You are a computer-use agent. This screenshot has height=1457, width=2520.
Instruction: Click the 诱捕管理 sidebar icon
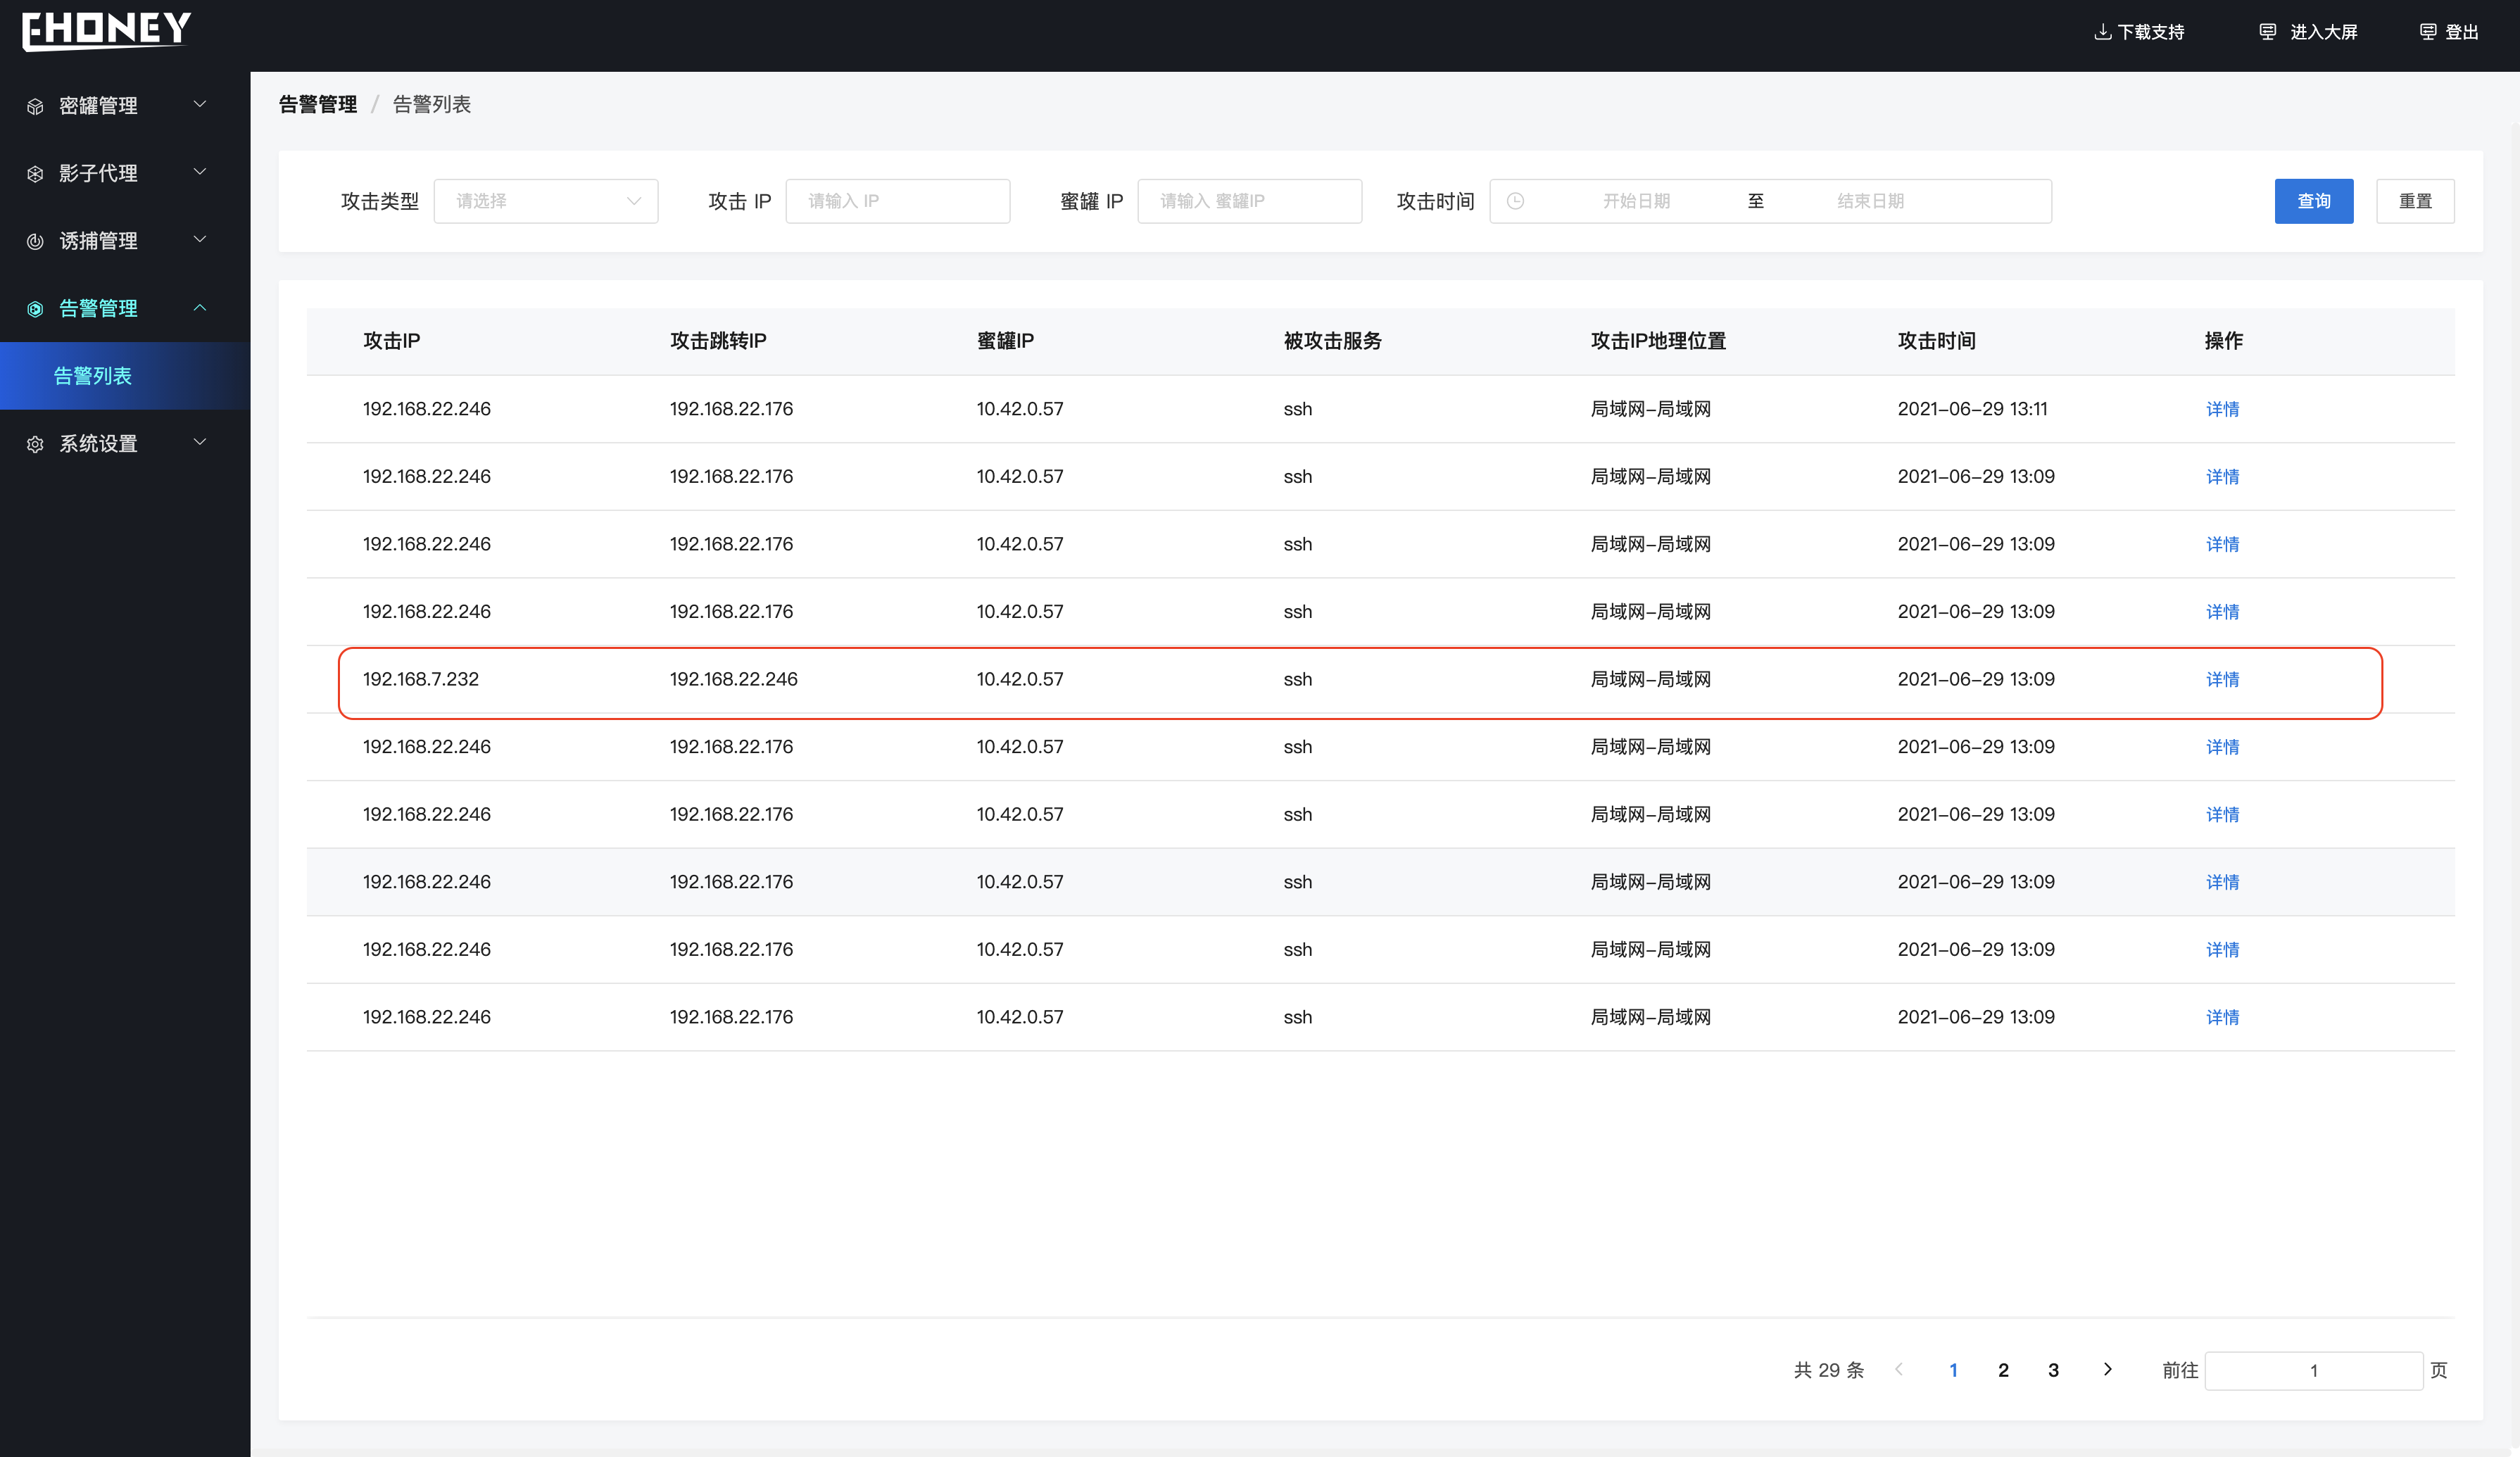(35, 241)
